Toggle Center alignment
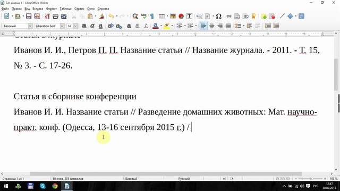The image size is (340, 191). (211, 26)
